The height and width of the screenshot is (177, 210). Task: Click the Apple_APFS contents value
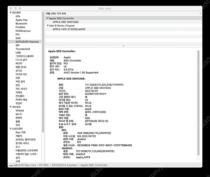(x=83, y=157)
